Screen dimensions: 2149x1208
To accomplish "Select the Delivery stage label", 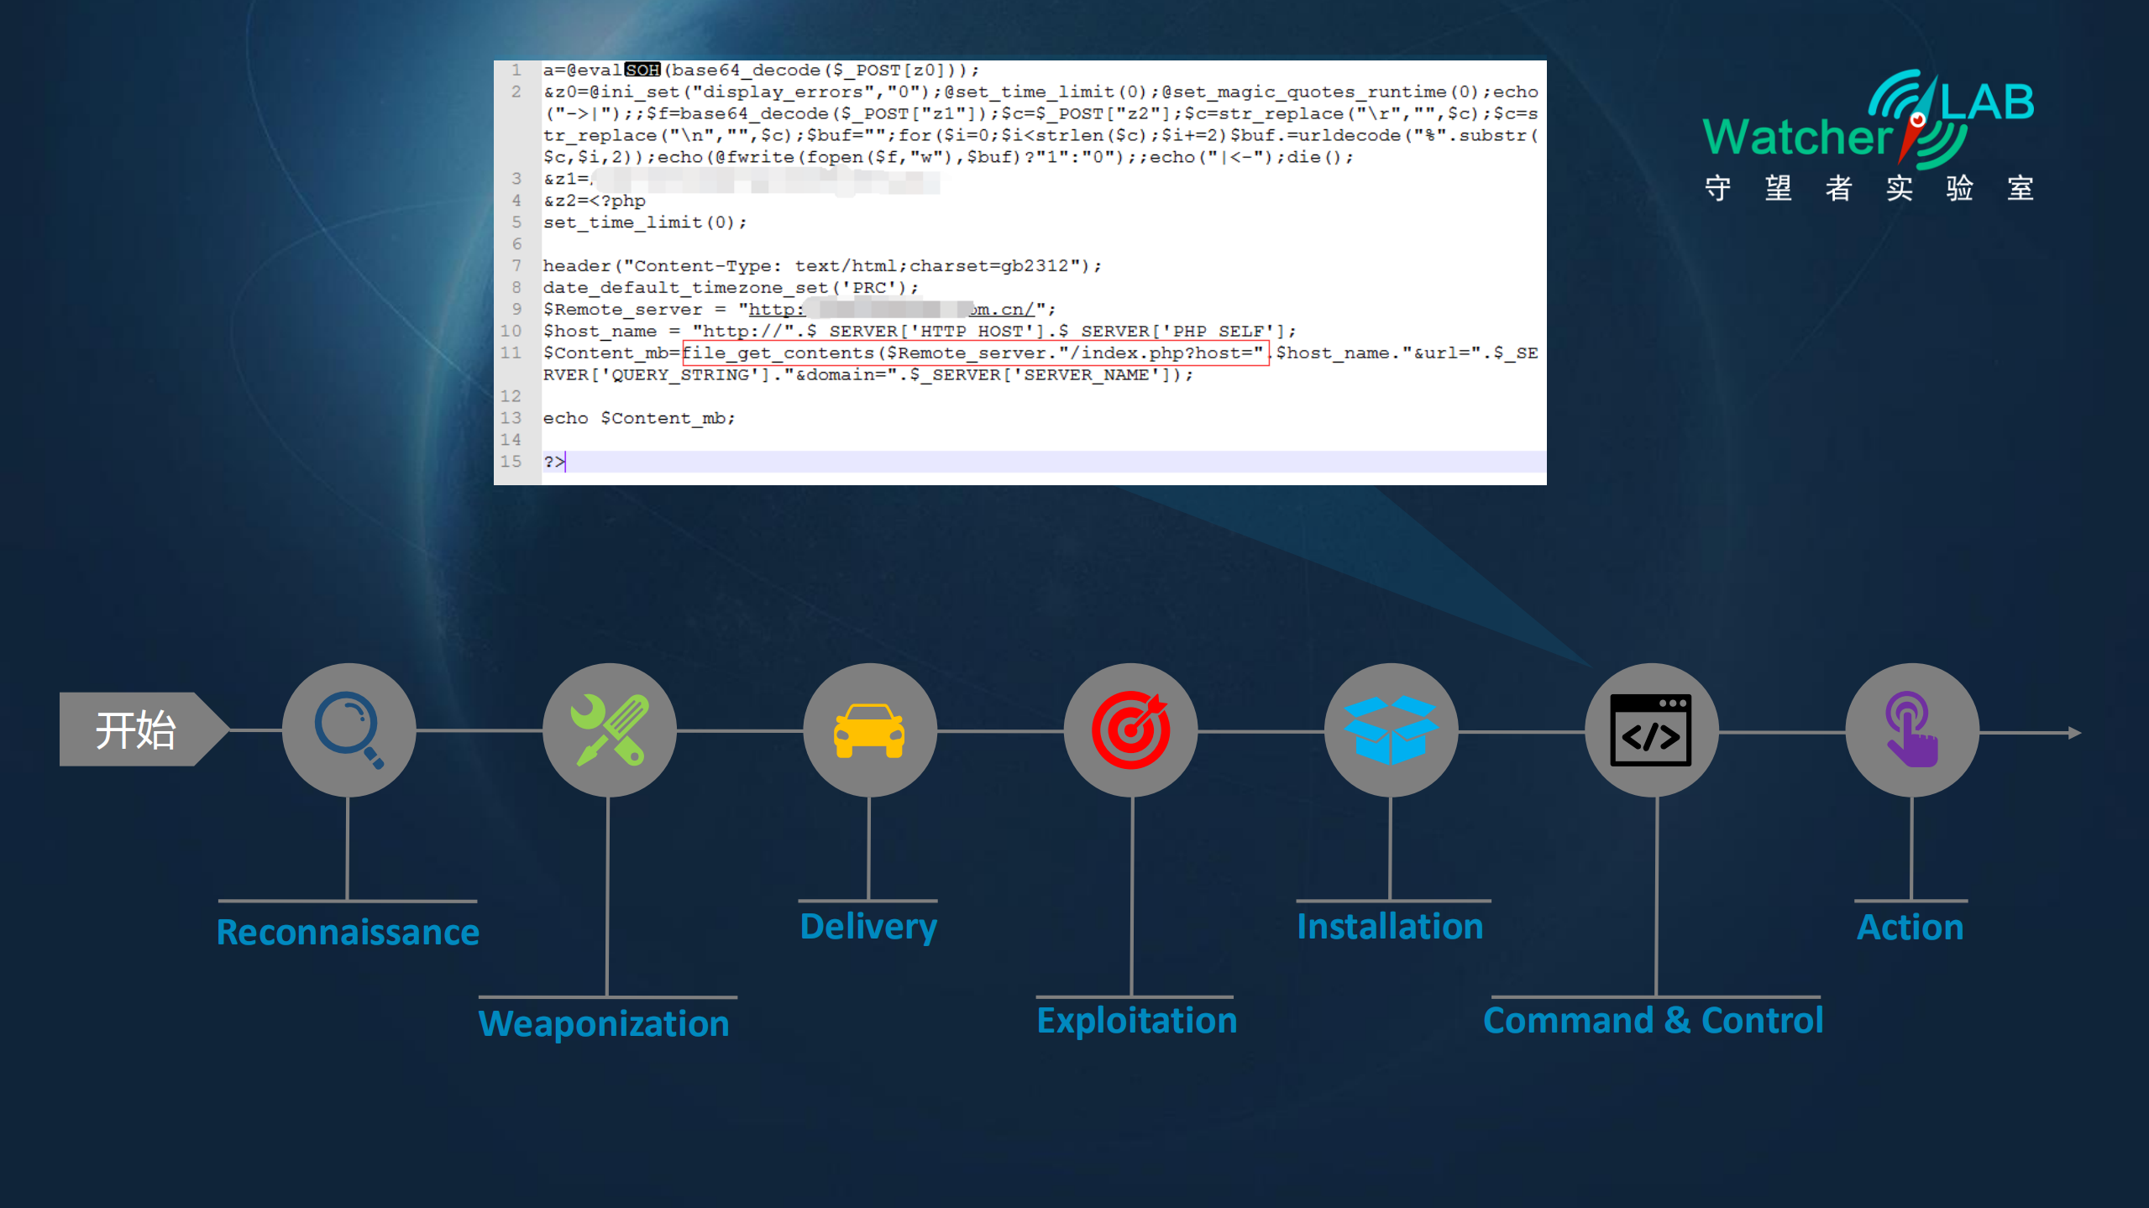I will point(867,925).
